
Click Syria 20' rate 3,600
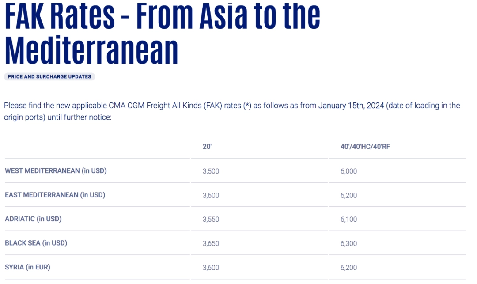pyautogui.click(x=211, y=268)
